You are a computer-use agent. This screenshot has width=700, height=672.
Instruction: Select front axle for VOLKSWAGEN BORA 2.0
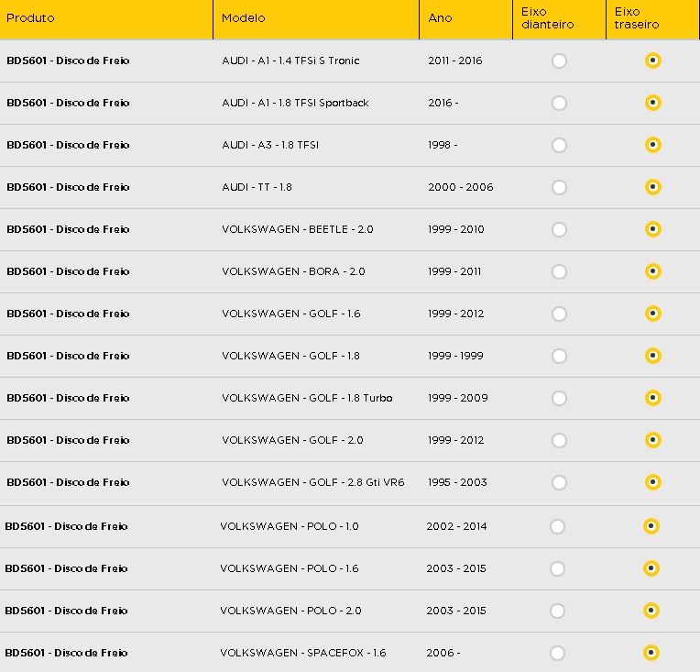pyautogui.click(x=559, y=271)
